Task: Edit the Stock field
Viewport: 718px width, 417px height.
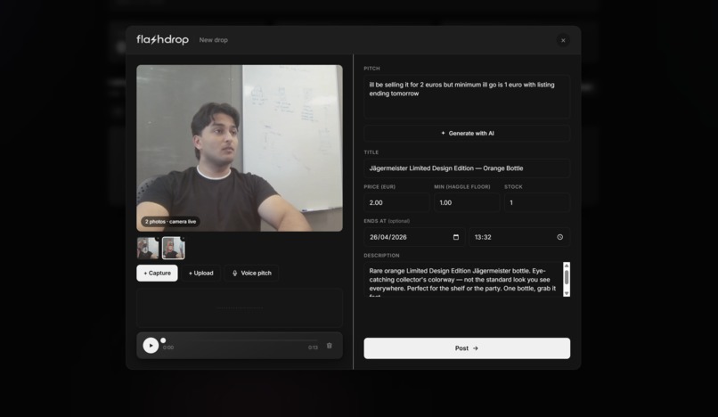Action: tap(537, 202)
